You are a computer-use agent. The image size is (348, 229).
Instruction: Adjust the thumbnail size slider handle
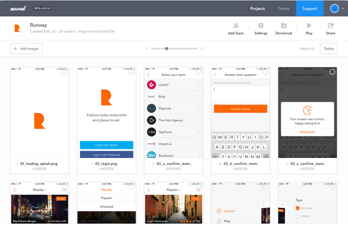point(166,48)
